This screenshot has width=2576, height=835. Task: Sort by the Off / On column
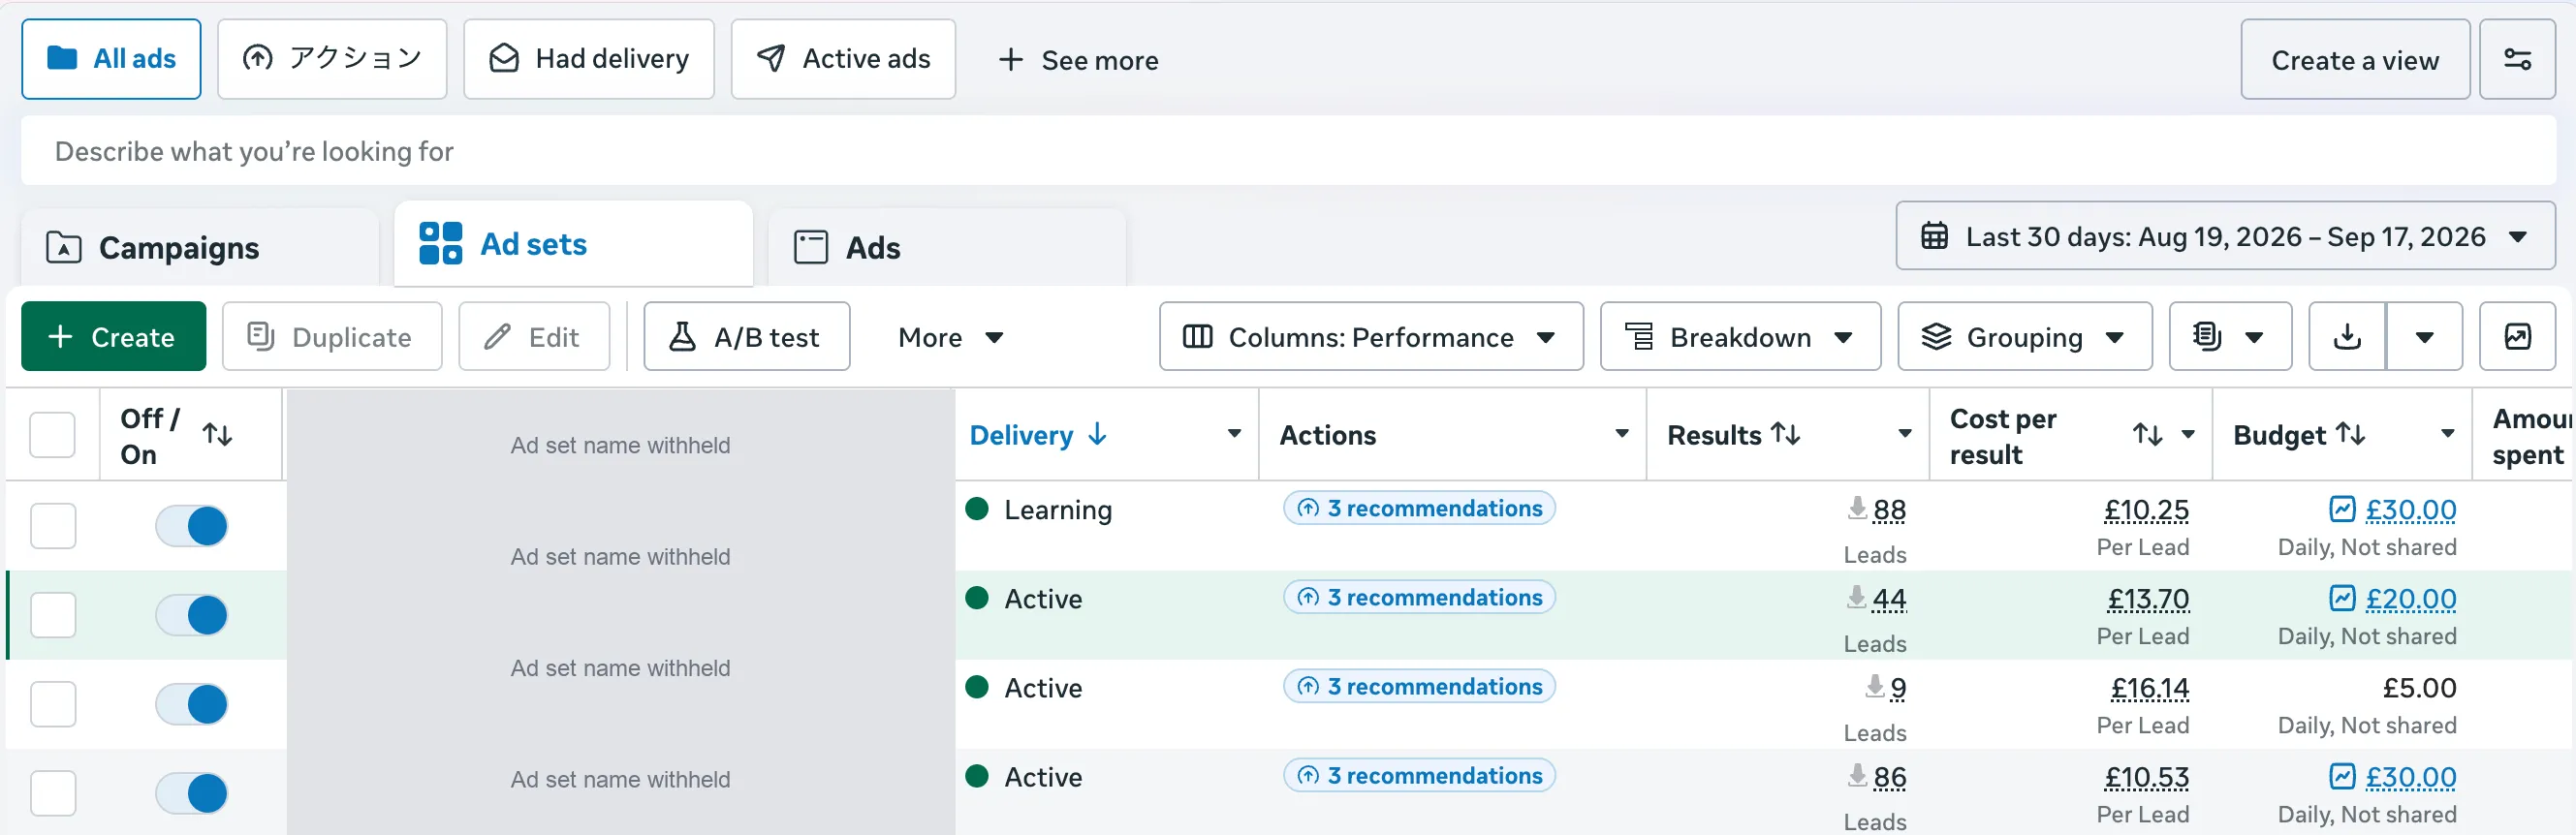pyautogui.click(x=217, y=435)
